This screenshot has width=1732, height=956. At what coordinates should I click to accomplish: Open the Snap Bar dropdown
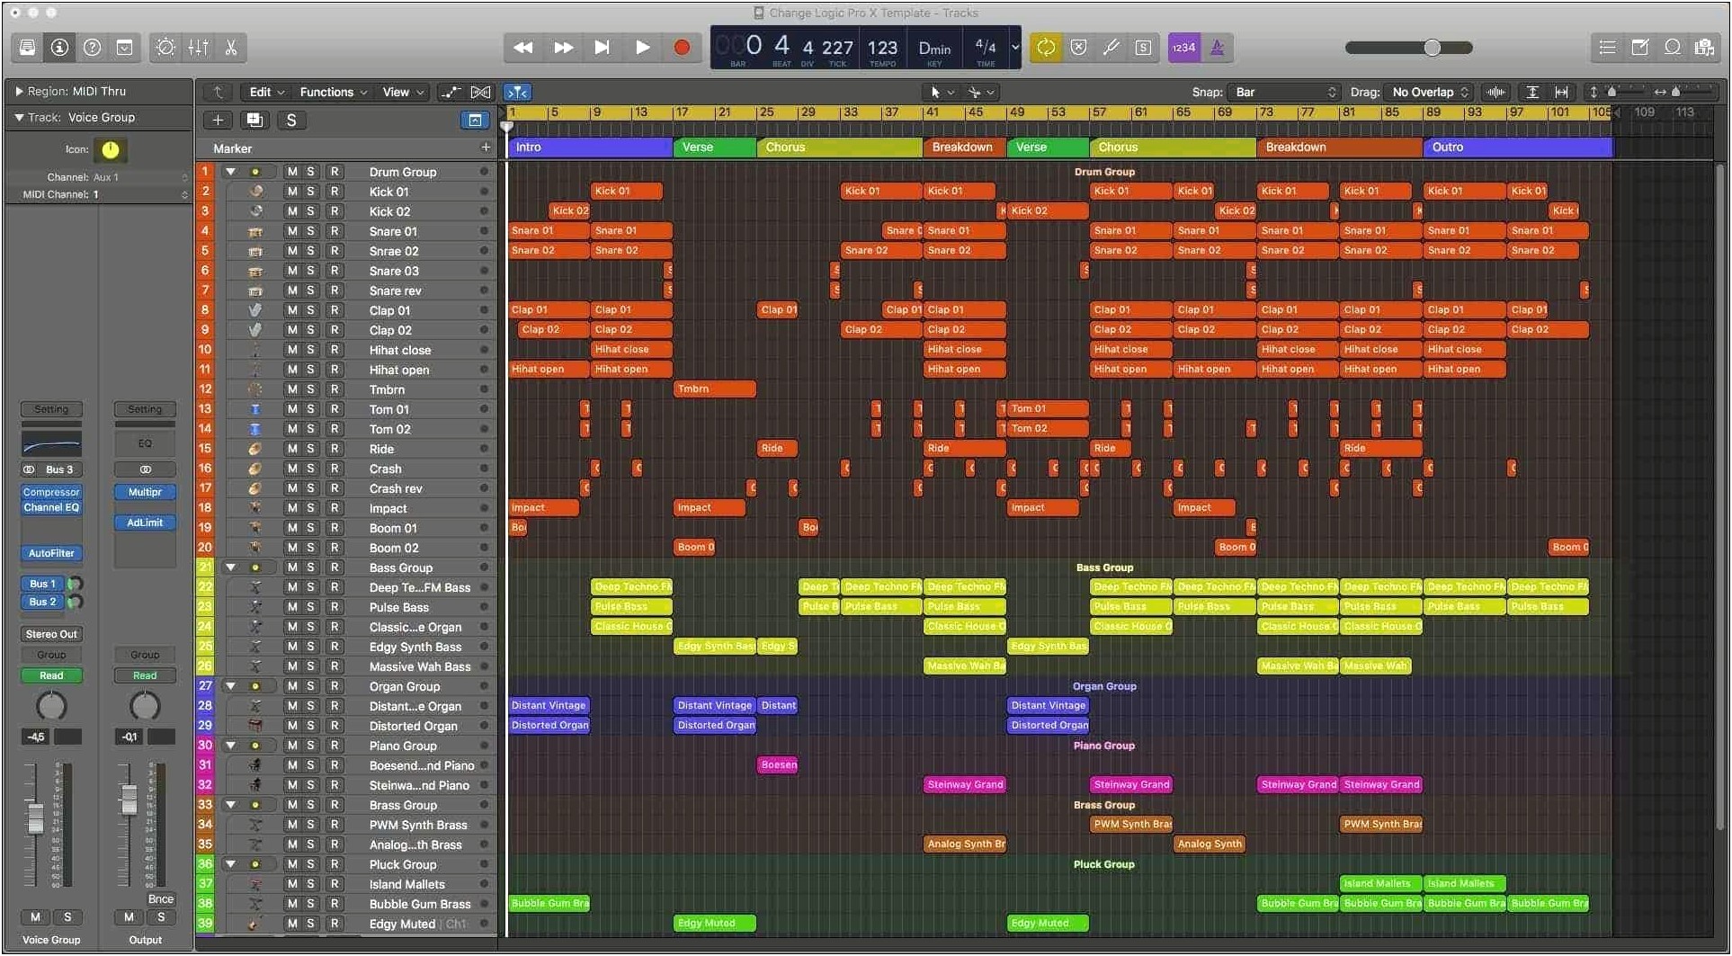pyautogui.click(x=1285, y=92)
